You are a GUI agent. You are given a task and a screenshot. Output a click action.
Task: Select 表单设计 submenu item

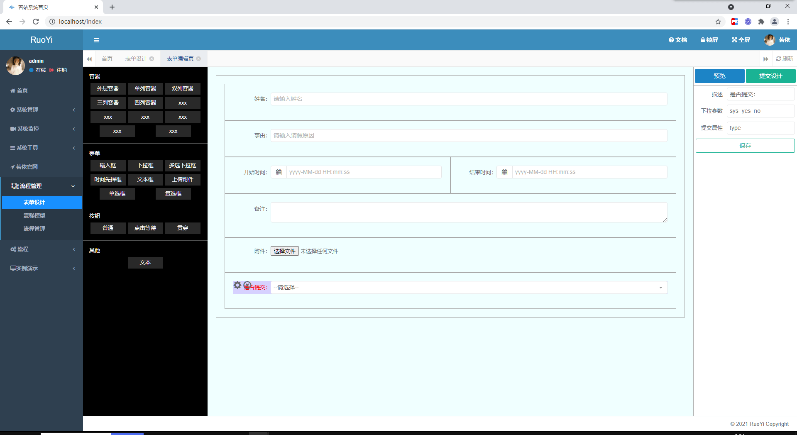coord(42,203)
